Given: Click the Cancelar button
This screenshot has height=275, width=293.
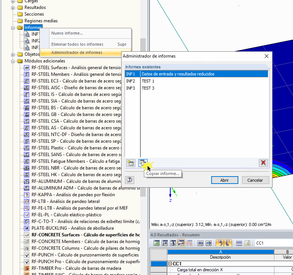Looking at the screenshot, I should [255, 180].
